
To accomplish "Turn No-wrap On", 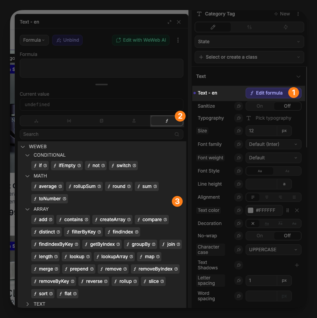I will pyautogui.click(x=259, y=235).
